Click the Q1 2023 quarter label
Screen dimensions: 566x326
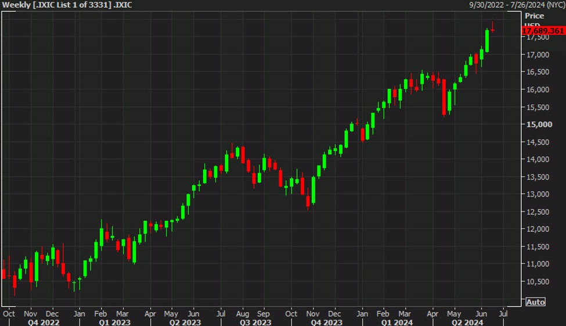point(115,322)
